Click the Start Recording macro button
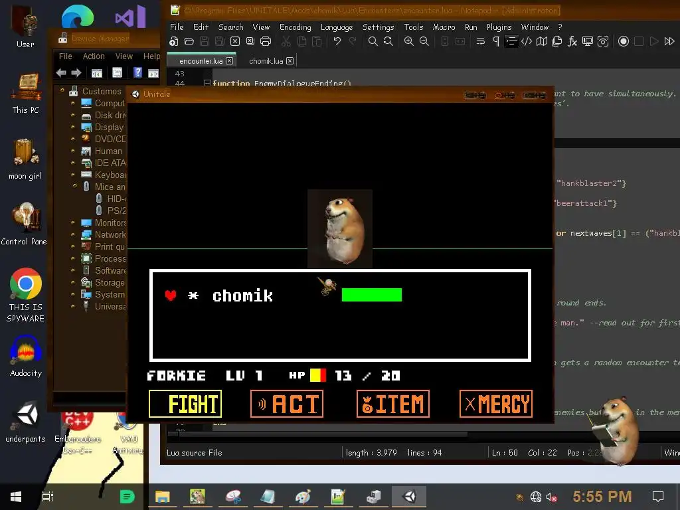The width and height of the screenshot is (680, 510). click(x=623, y=41)
